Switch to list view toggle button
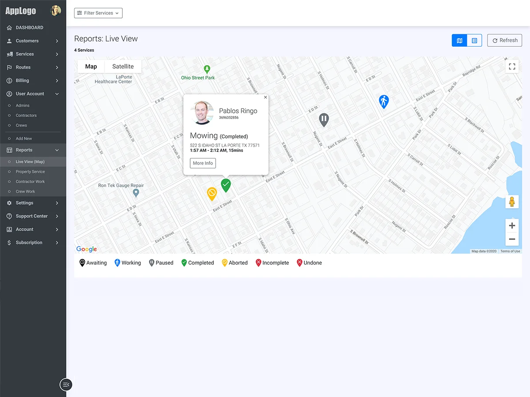The width and height of the screenshot is (530, 397). tap(474, 40)
